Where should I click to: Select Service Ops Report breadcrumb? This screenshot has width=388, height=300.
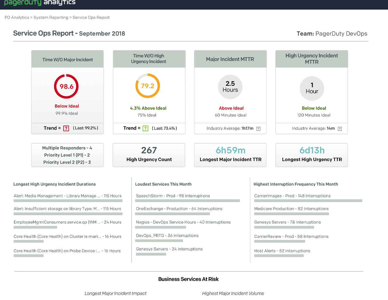click(x=91, y=17)
